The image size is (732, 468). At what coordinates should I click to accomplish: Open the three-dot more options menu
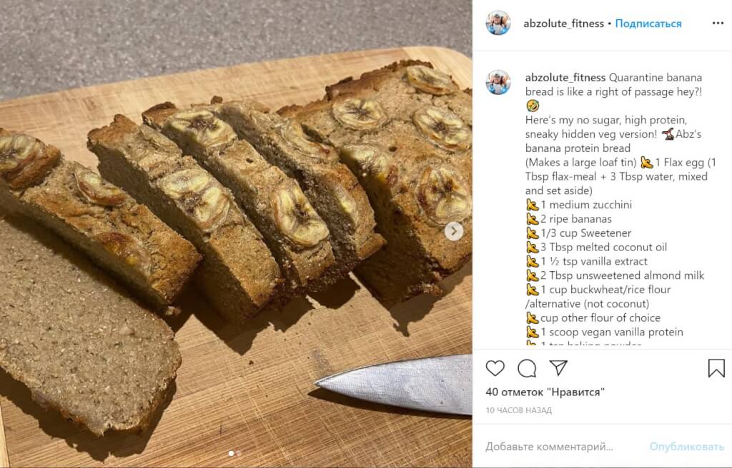tap(718, 24)
